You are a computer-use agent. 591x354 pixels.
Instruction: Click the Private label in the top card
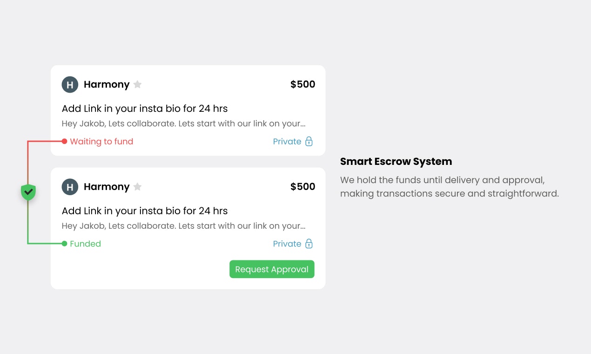pos(287,142)
